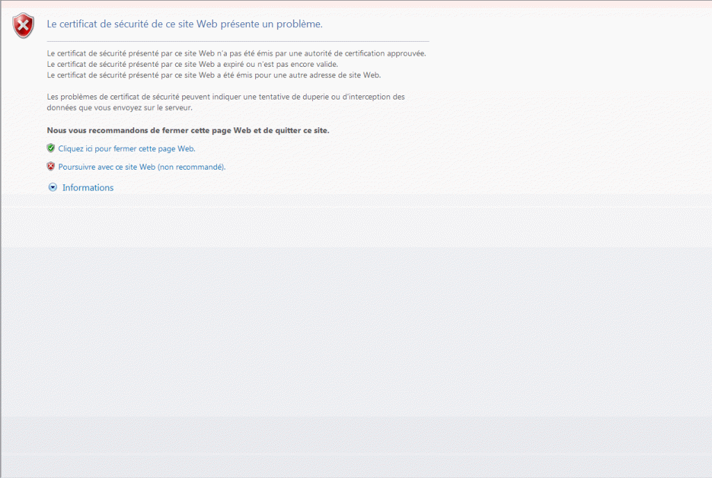Click the warning icon marking the risky option
This screenshot has height=478, width=712.
point(50,166)
